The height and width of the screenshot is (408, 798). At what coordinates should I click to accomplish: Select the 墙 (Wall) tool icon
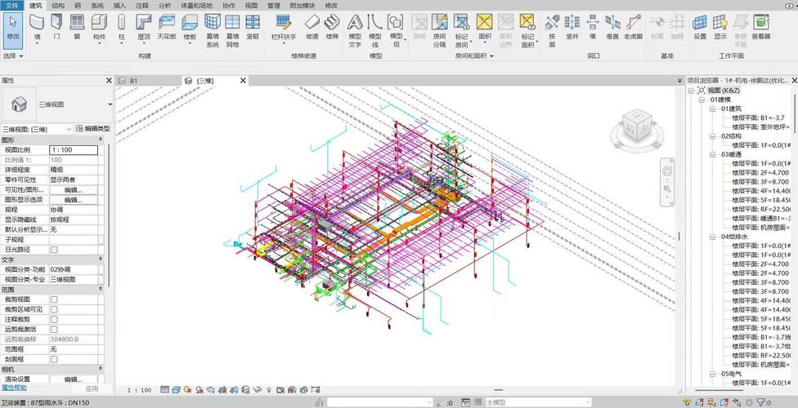click(37, 22)
